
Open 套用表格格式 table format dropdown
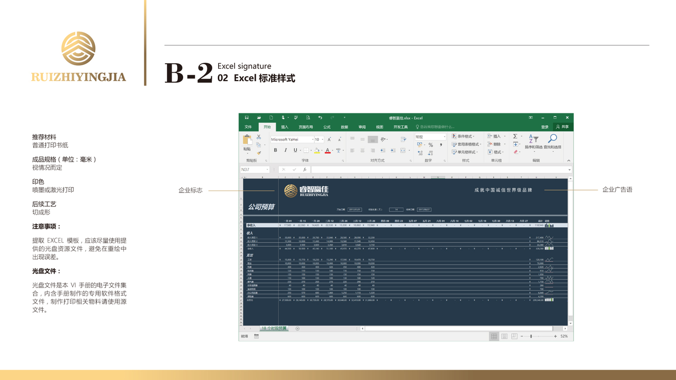(x=466, y=144)
